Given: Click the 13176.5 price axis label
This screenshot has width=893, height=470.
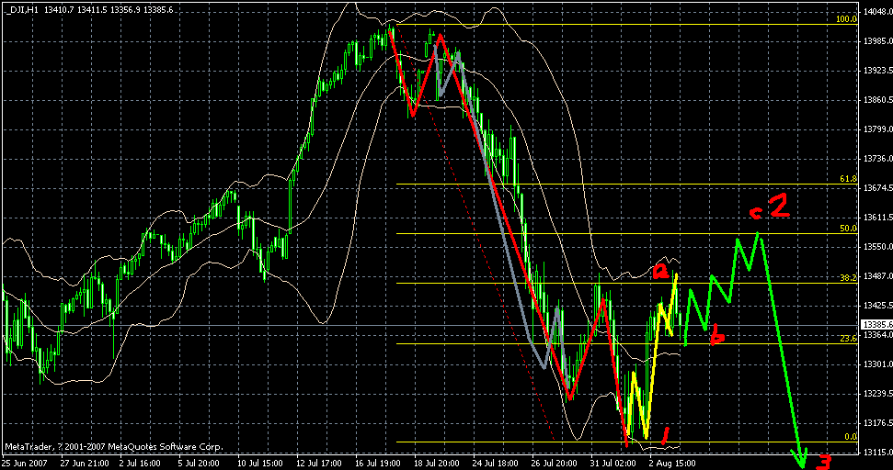Looking at the screenshot, I should pos(877,423).
